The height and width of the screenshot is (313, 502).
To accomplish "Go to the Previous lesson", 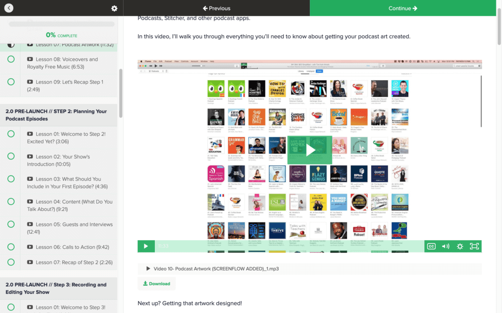I will pyautogui.click(x=216, y=8).
